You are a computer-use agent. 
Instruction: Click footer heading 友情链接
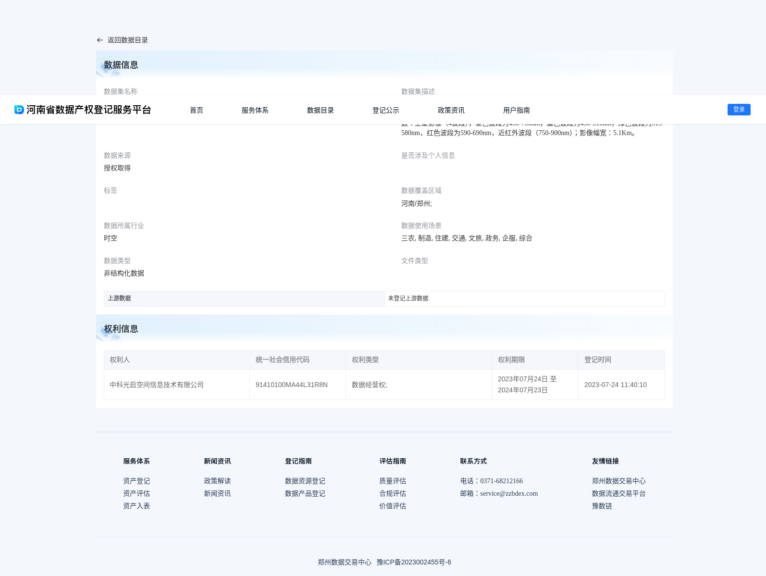(x=605, y=461)
